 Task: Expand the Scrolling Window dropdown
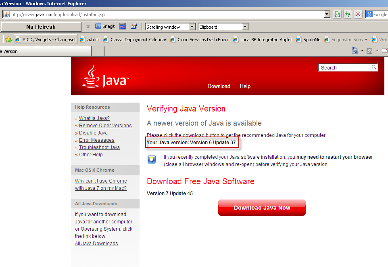[192, 27]
